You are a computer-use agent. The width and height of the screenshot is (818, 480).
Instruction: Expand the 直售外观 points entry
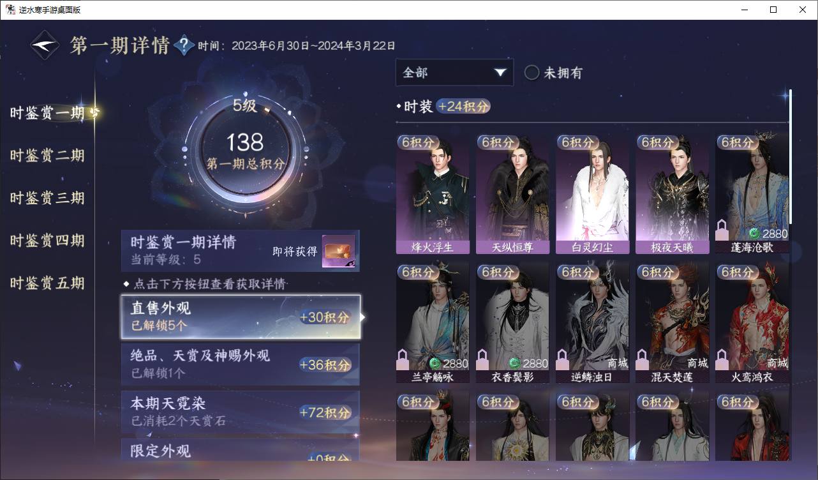241,317
